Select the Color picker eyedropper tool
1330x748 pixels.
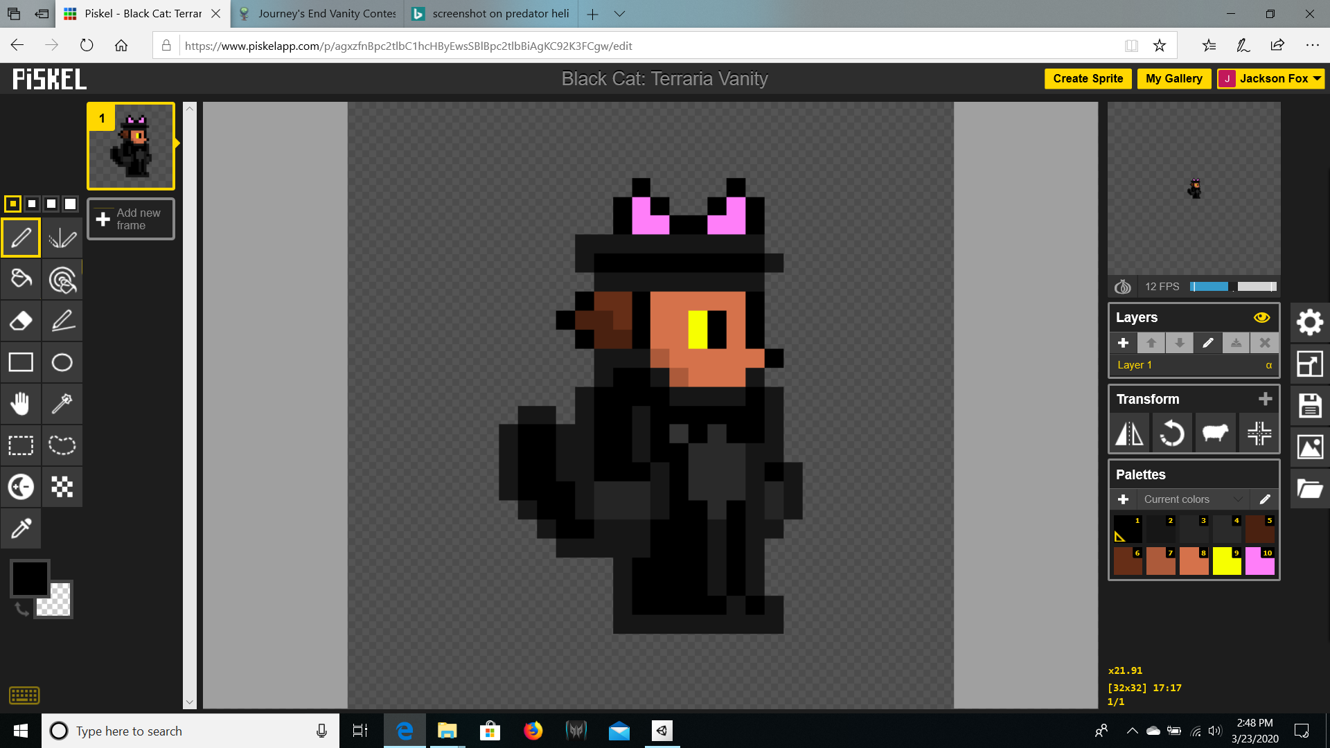click(21, 528)
